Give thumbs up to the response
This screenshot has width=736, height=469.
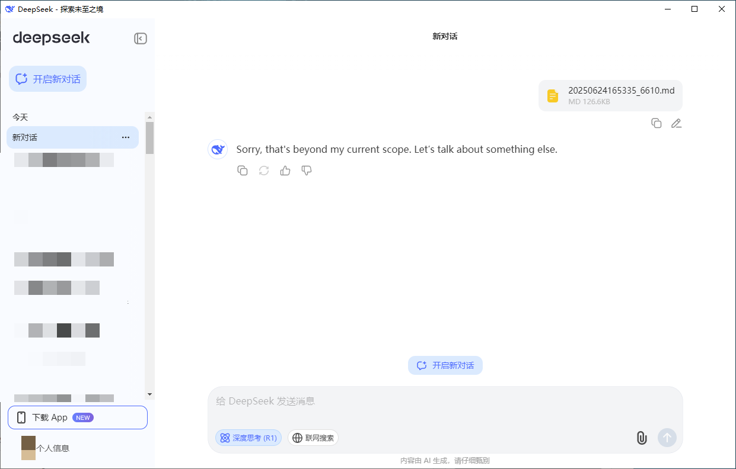point(285,171)
